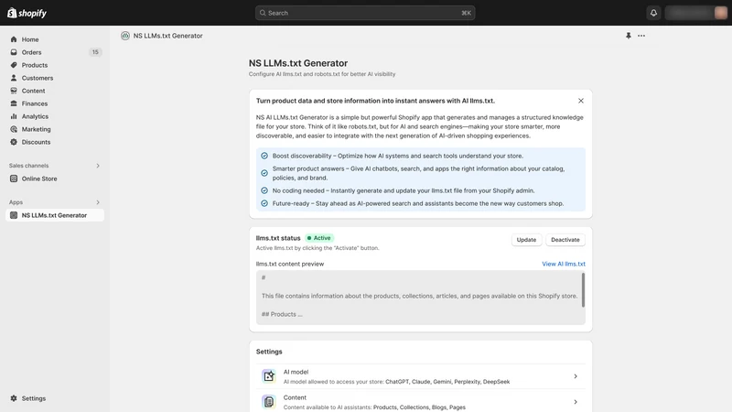Click the Orders count badge 15
The width and height of the screenshot is (732, 412).
point(95,52)
